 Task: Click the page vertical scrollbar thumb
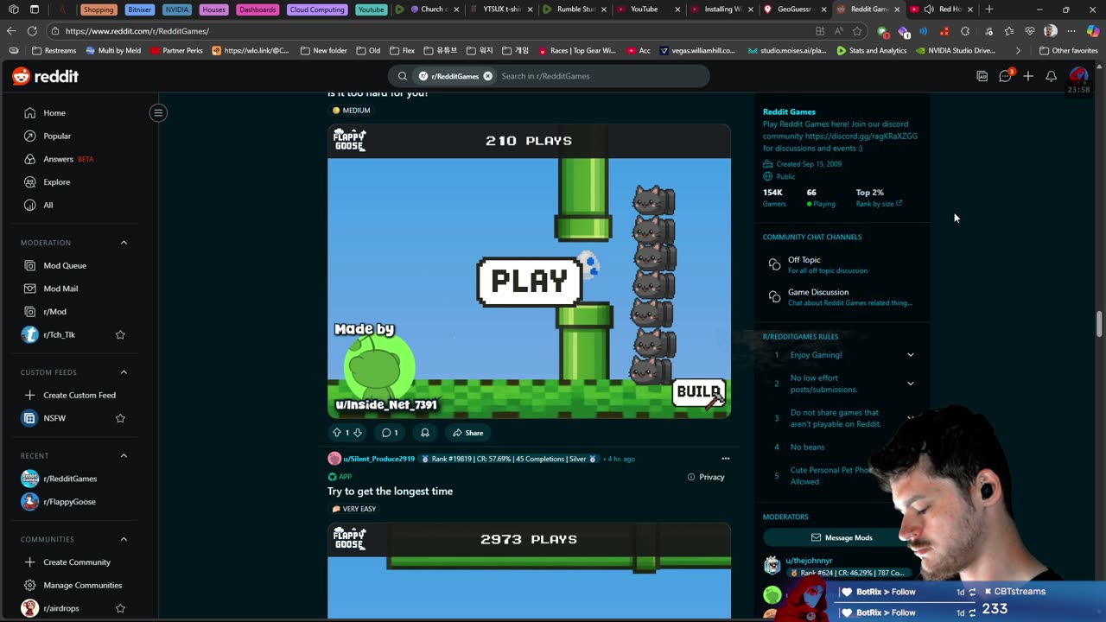coord(1099,324)
